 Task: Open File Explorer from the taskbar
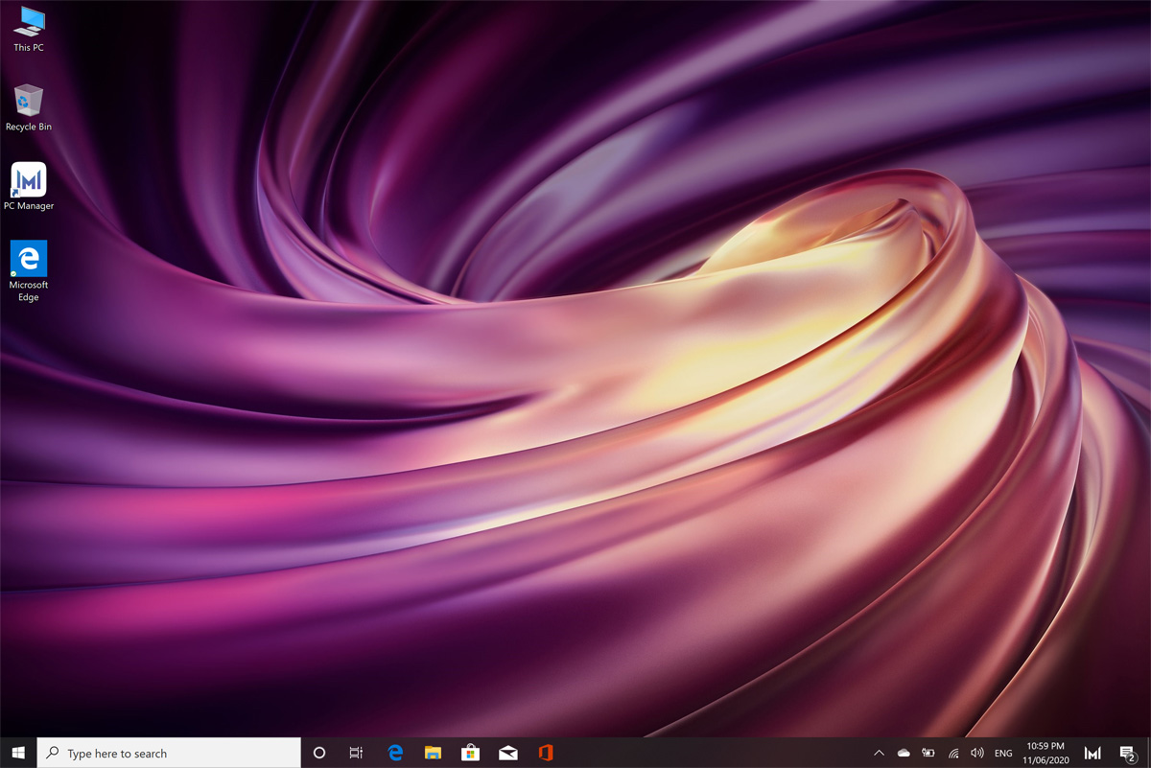click(x=433, y=753)
